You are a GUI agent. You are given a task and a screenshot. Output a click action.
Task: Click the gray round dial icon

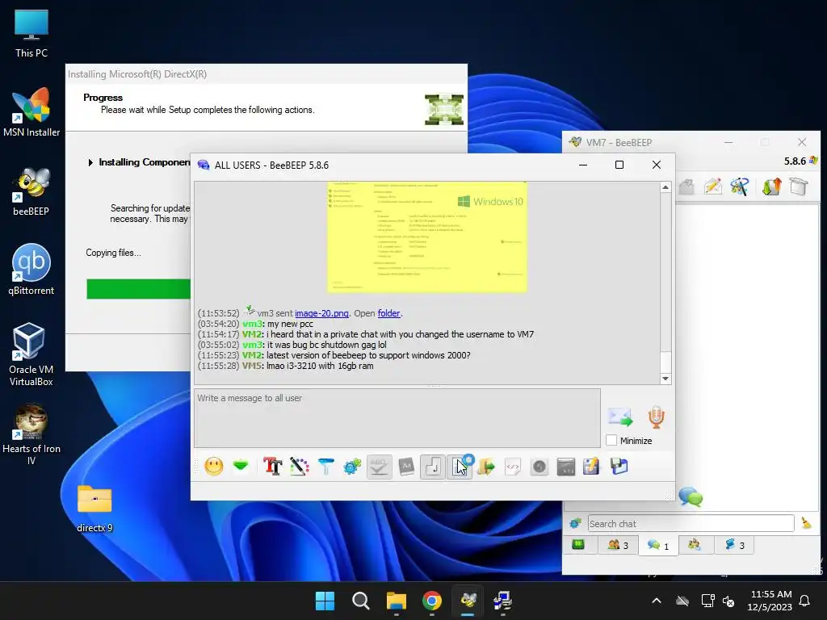point(539,467)
